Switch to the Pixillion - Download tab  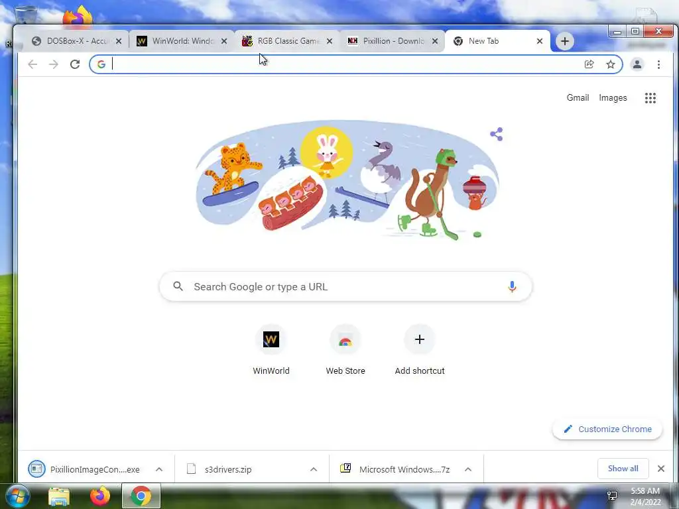pyautogui.click(x=387, y=41)
